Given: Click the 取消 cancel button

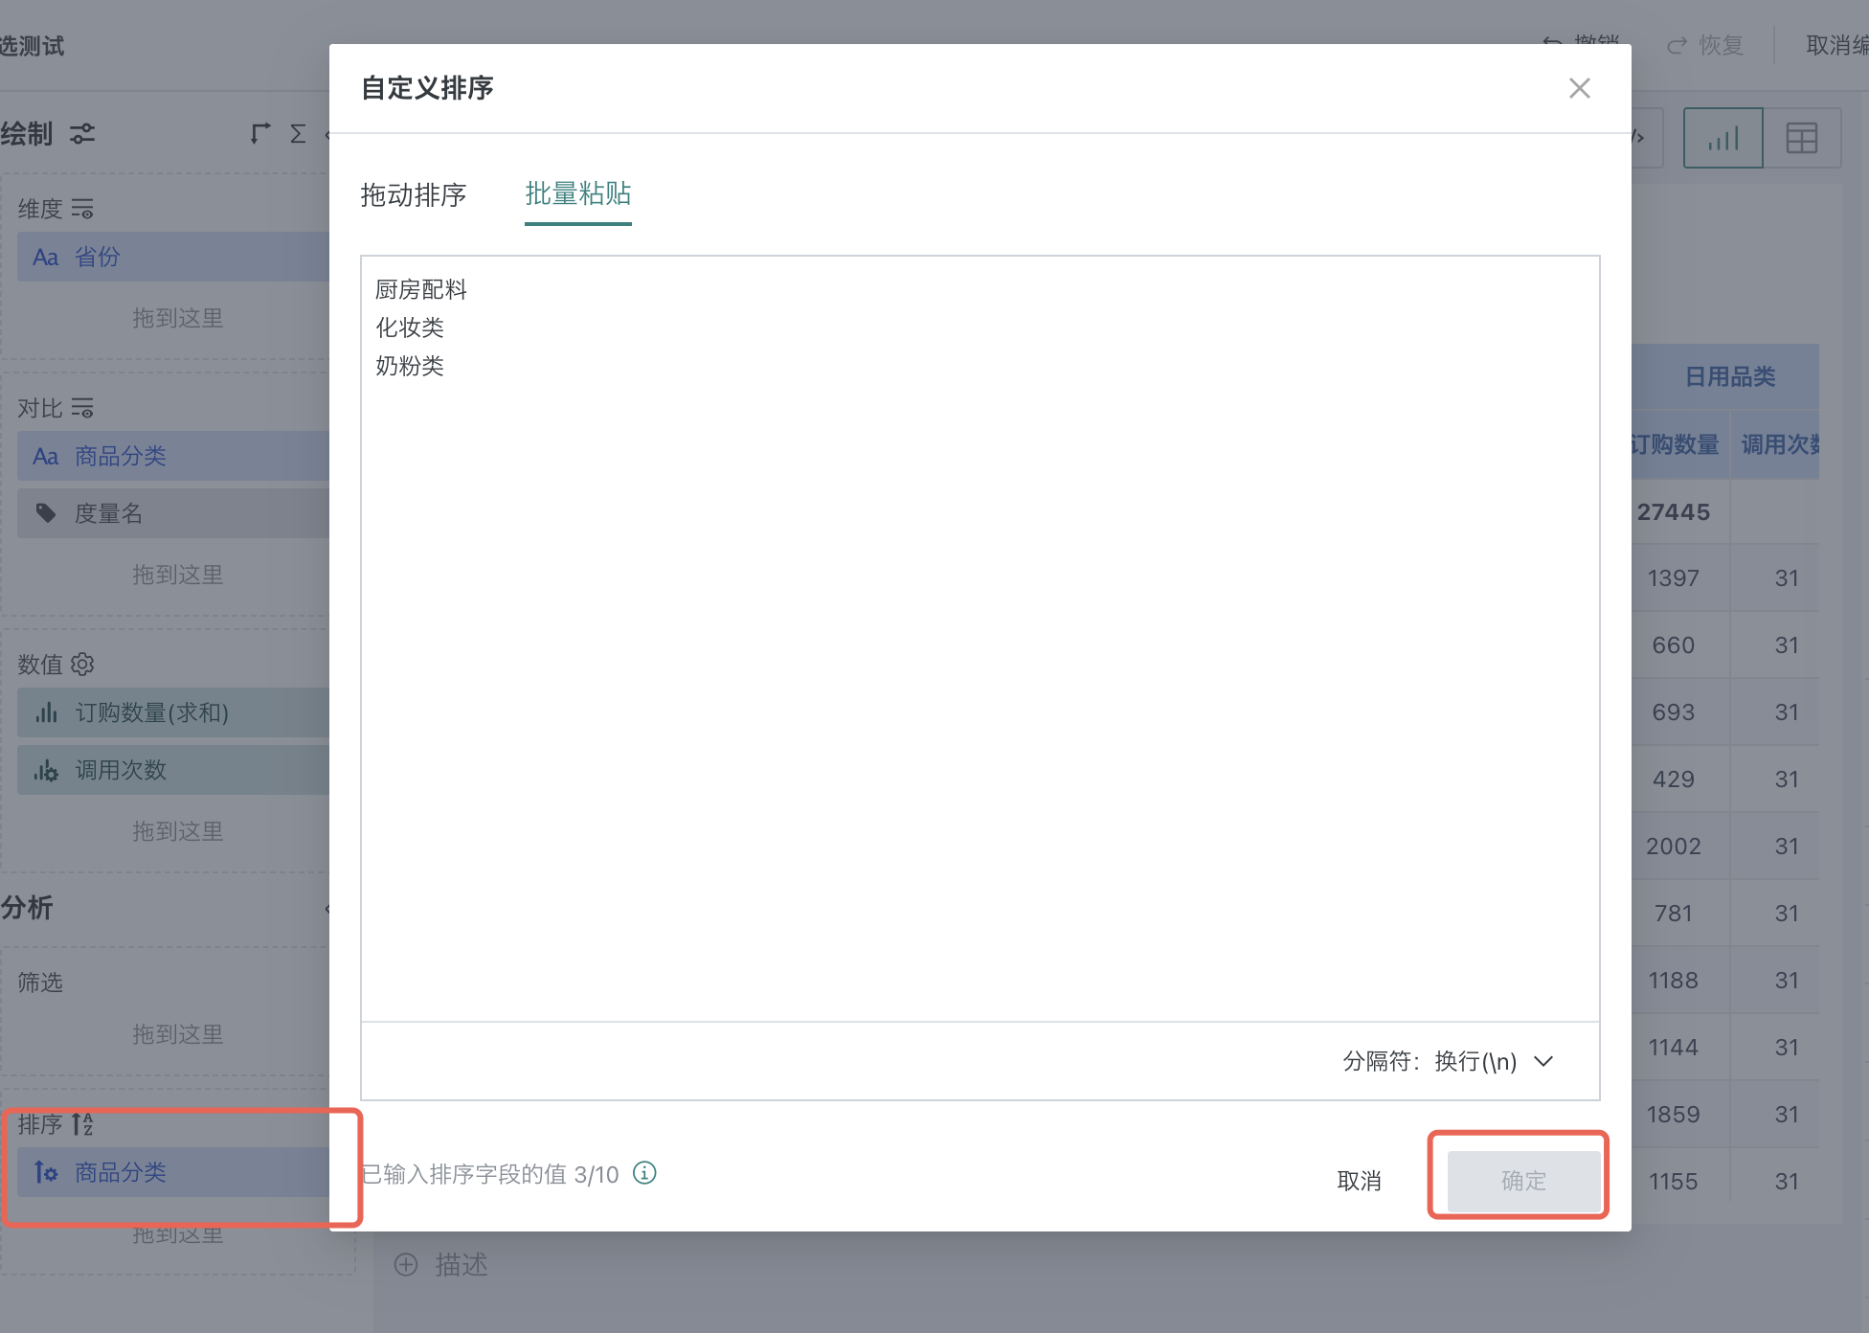Looking at the screenshot, I should pyautogui.click(x=1359, y=1181).
